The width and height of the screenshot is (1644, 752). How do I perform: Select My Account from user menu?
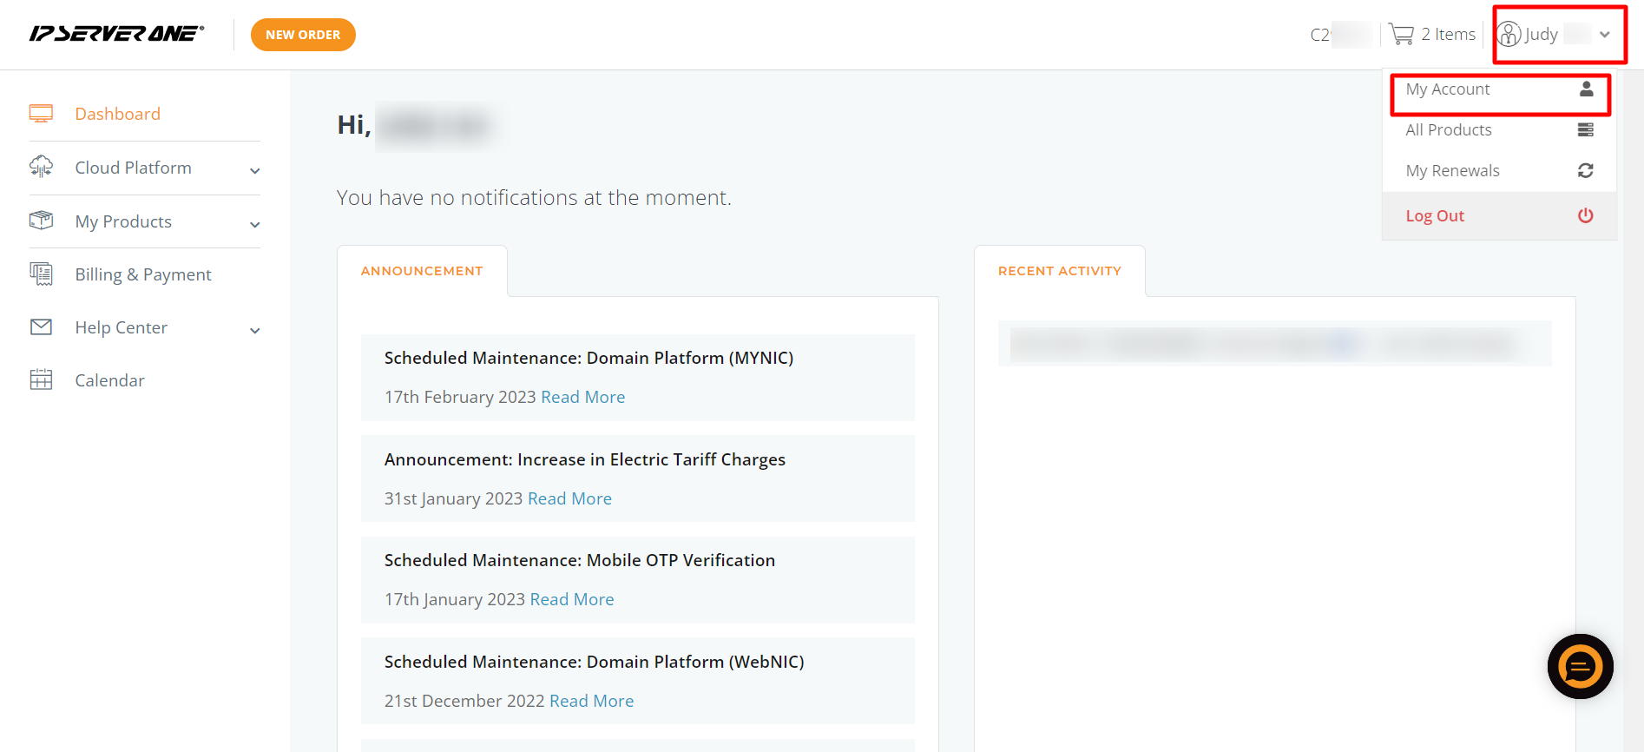click(1500, 89)
